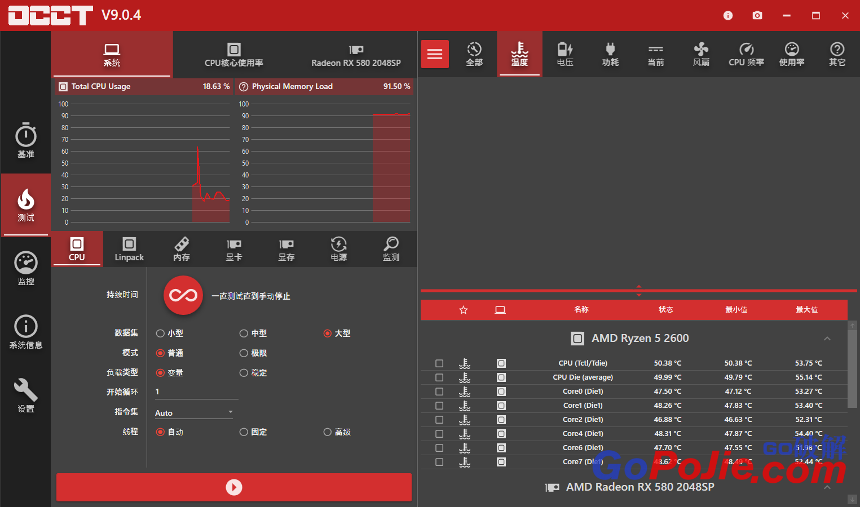Click the Total CPU Usage chip icon
860x507 pixels.
click(x=63, y=87)
